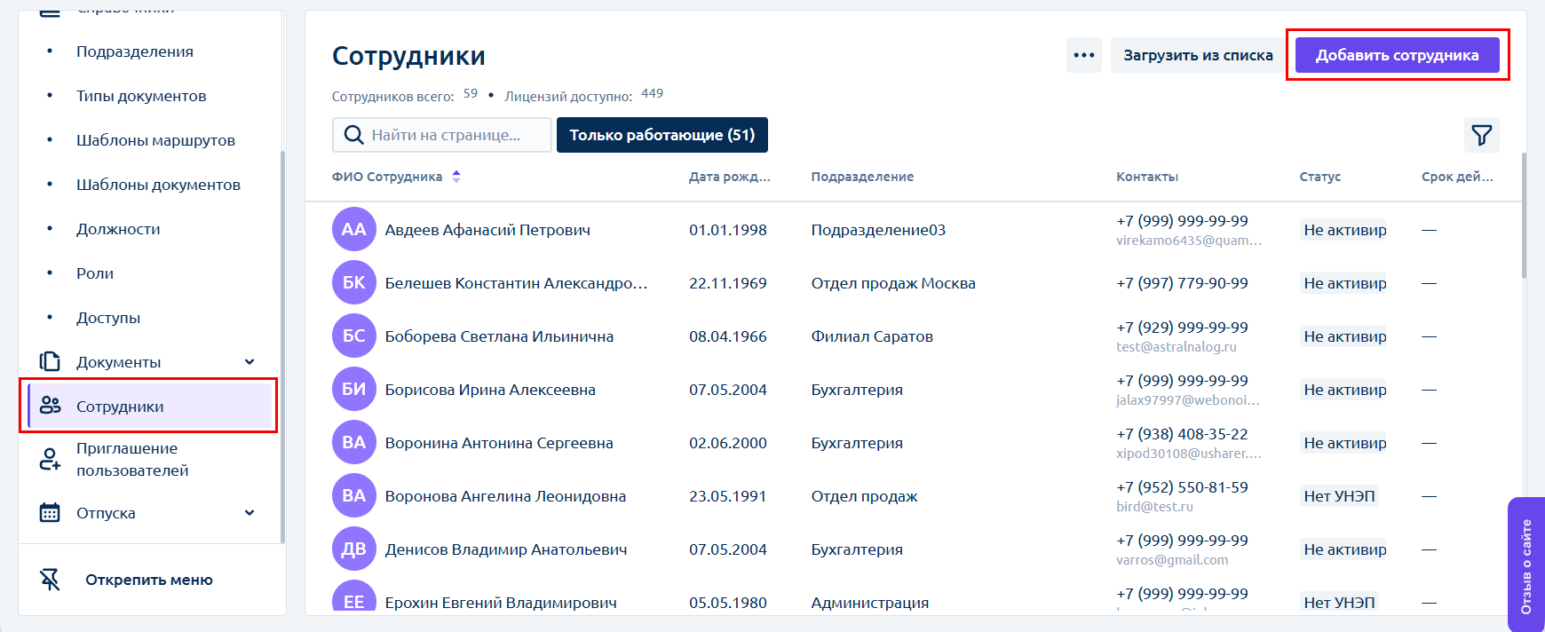This screenshot has width=1545, height=632.
Task: Click the Documents section icon in sidebar
Action: (50, 361)
